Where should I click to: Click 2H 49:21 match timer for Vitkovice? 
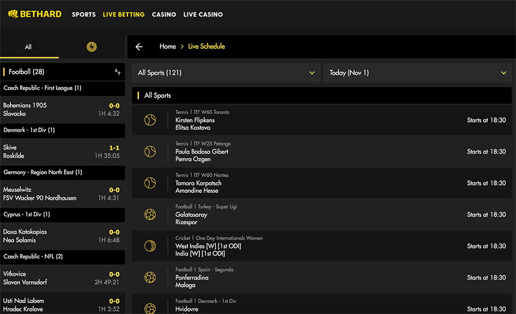click(107, 282)
